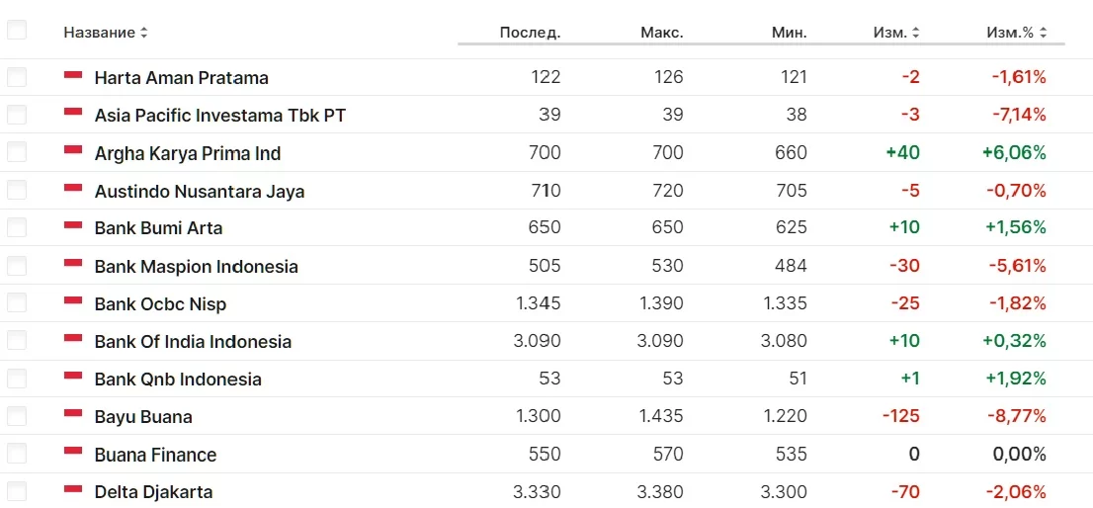Click the flag icon next to Delta Djakarta
This screenshot has width=1093, height=508.
pos(73,489)
